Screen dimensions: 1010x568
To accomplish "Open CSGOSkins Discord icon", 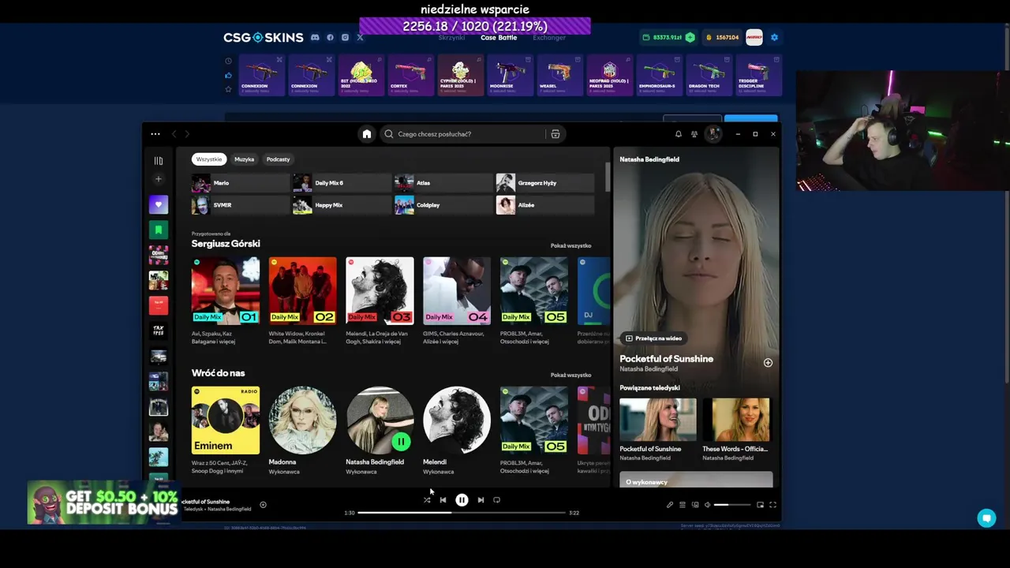I will [x=315, y=37].
